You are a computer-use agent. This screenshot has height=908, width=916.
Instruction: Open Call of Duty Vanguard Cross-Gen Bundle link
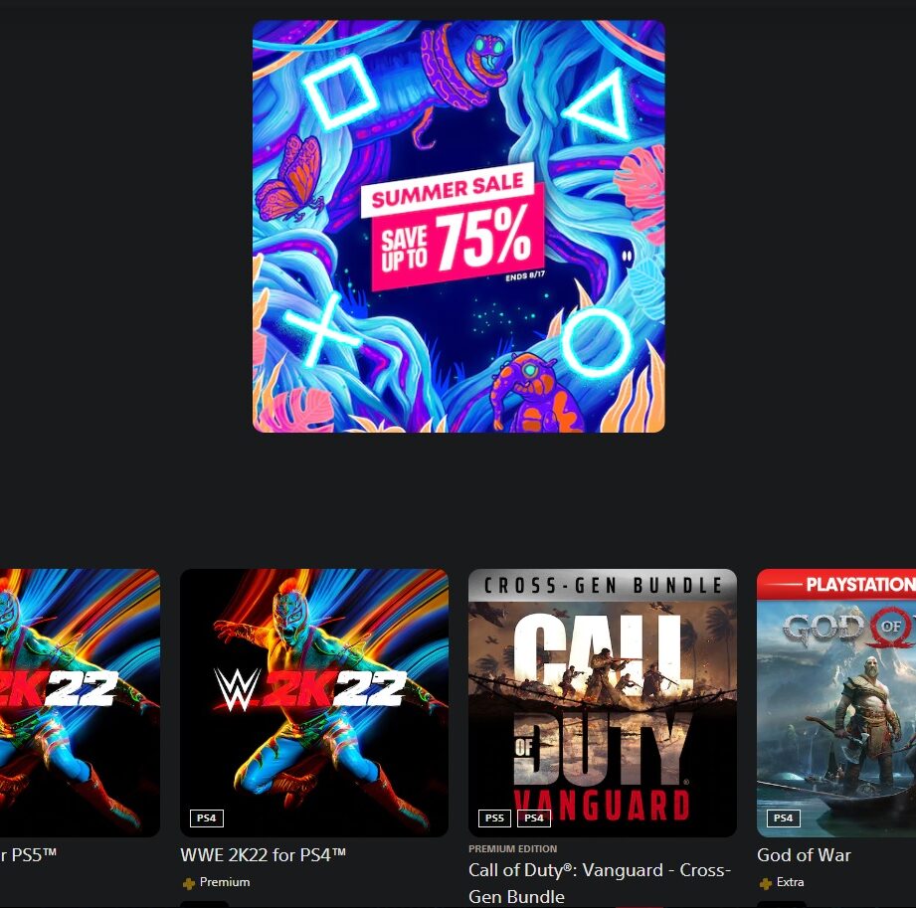[600, 883]
